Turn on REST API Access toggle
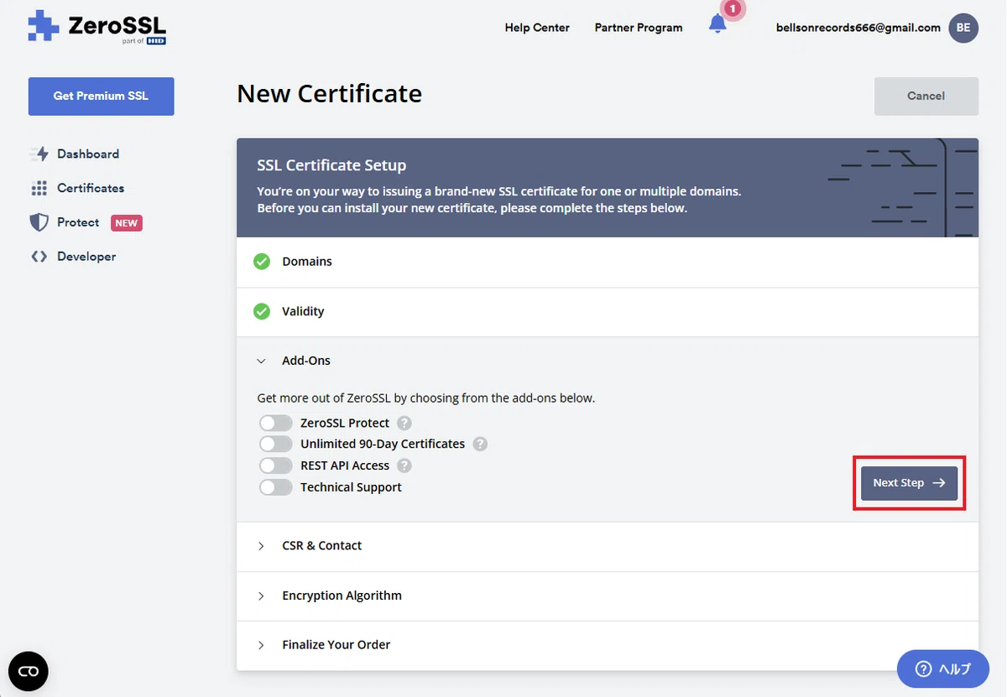This screenshot has width=1007, height=697. 276,466
